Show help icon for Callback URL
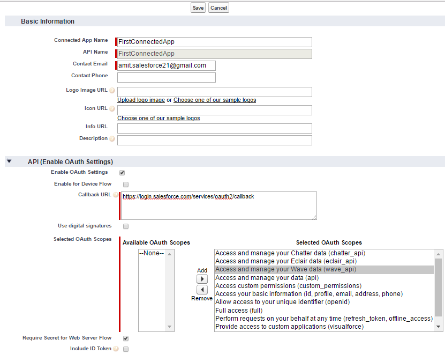This screenshot has height=354, width=445. click(x=116, y=195)
